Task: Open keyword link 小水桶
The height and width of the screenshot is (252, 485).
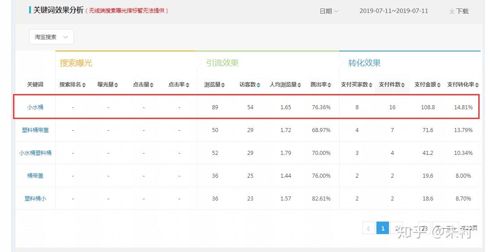Action: point(35,107)
